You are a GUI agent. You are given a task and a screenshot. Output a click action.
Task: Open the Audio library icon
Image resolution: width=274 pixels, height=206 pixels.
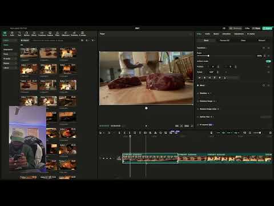[x=12, y=34]
